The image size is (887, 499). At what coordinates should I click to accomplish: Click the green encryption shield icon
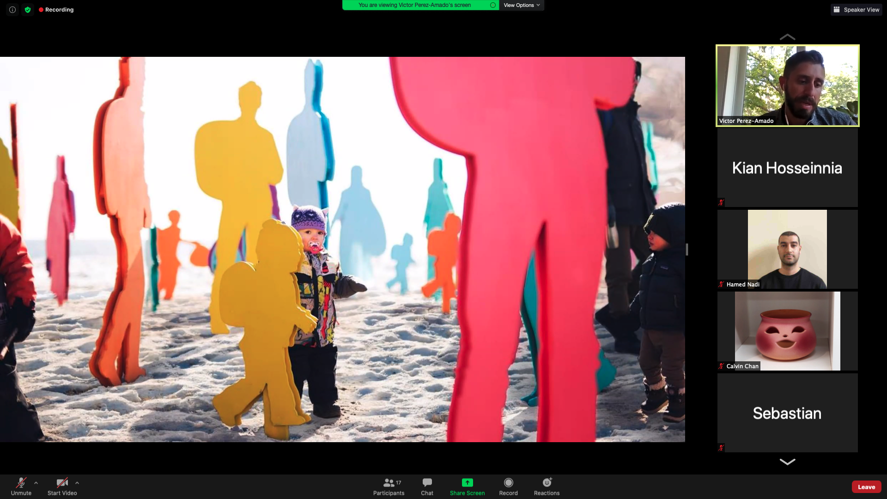28,10
